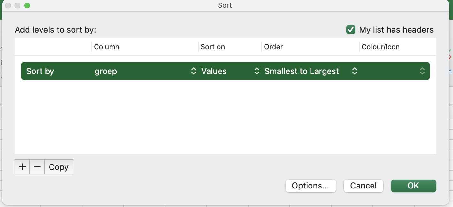
Task: Click the Column header label
Action: (x=106, y=47)
